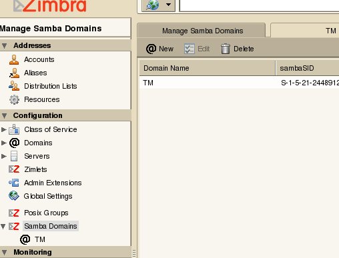Click the Addresses section header
Viewport: 339px width, 258px height.
[65, 45]
